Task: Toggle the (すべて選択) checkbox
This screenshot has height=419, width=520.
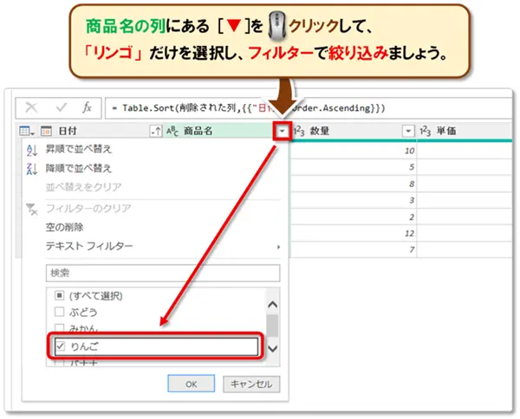Action: click(x=59, y=295)
